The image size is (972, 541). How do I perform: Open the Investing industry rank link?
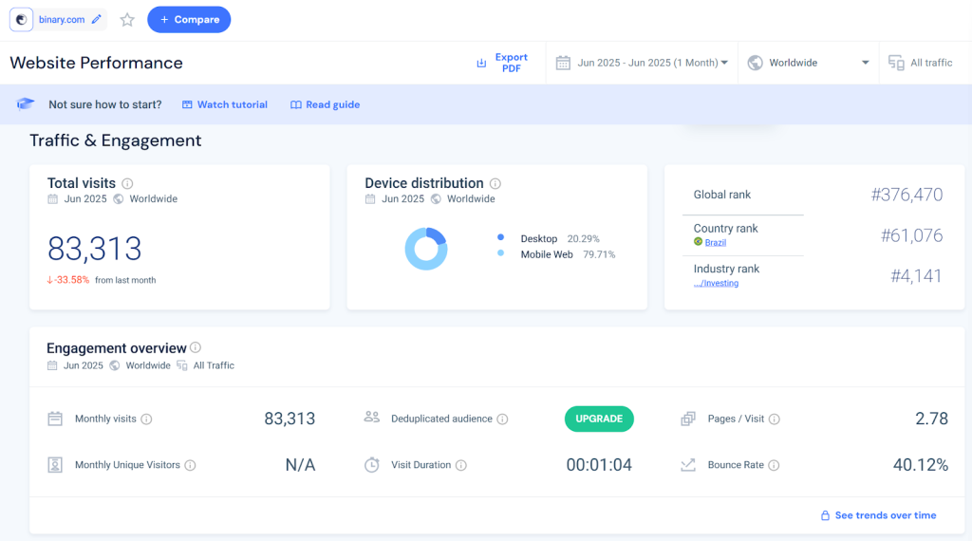[716, 283]
